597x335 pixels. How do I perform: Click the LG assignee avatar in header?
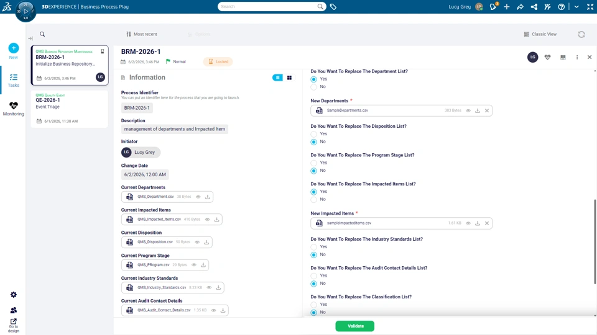[533, 57]
